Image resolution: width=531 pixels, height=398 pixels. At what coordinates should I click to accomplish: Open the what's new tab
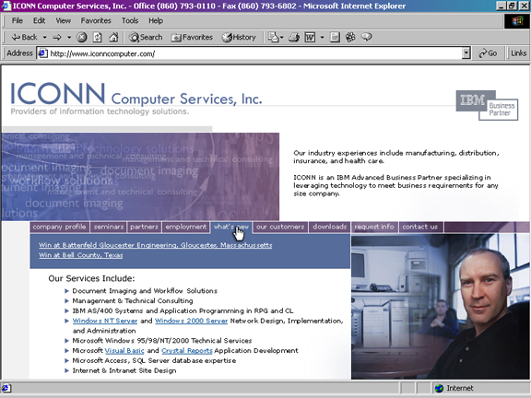(x=231, y=227)
